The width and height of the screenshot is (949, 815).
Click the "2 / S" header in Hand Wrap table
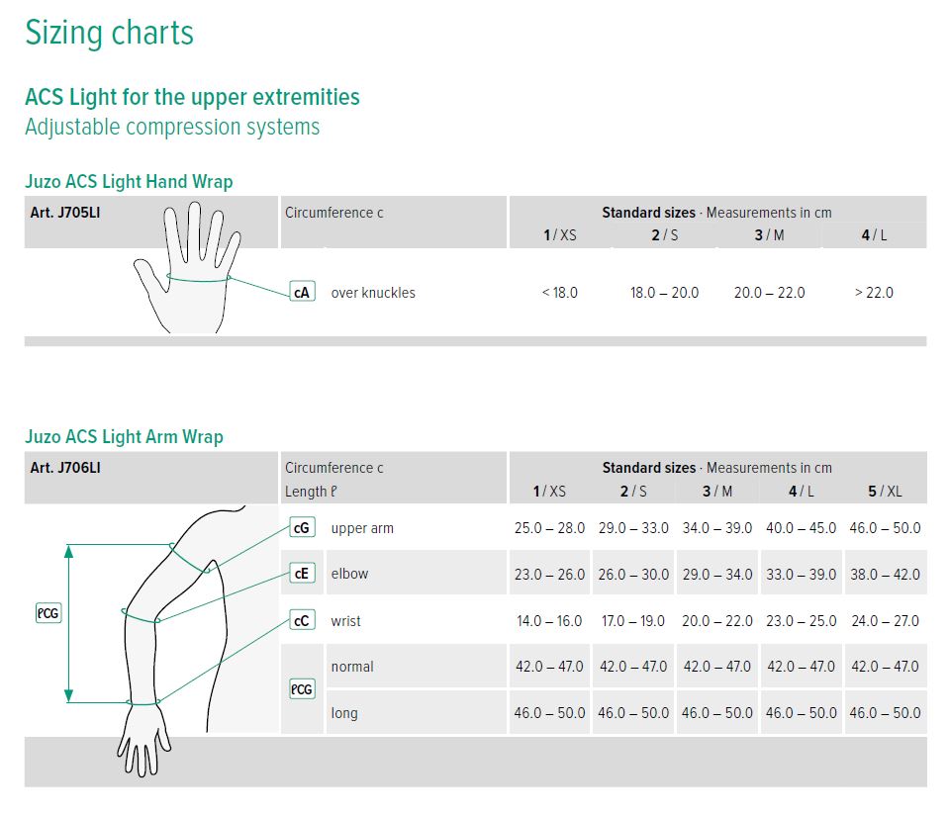pyautogui.click(x=665, y=234)
